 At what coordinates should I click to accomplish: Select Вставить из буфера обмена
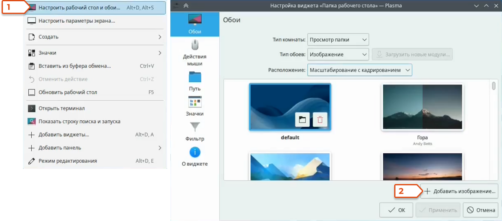tap(95, 66)
